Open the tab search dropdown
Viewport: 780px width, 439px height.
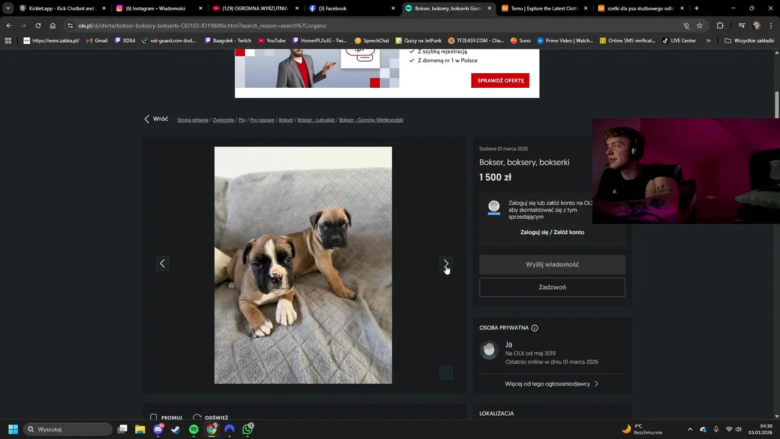tap(7, 9)
